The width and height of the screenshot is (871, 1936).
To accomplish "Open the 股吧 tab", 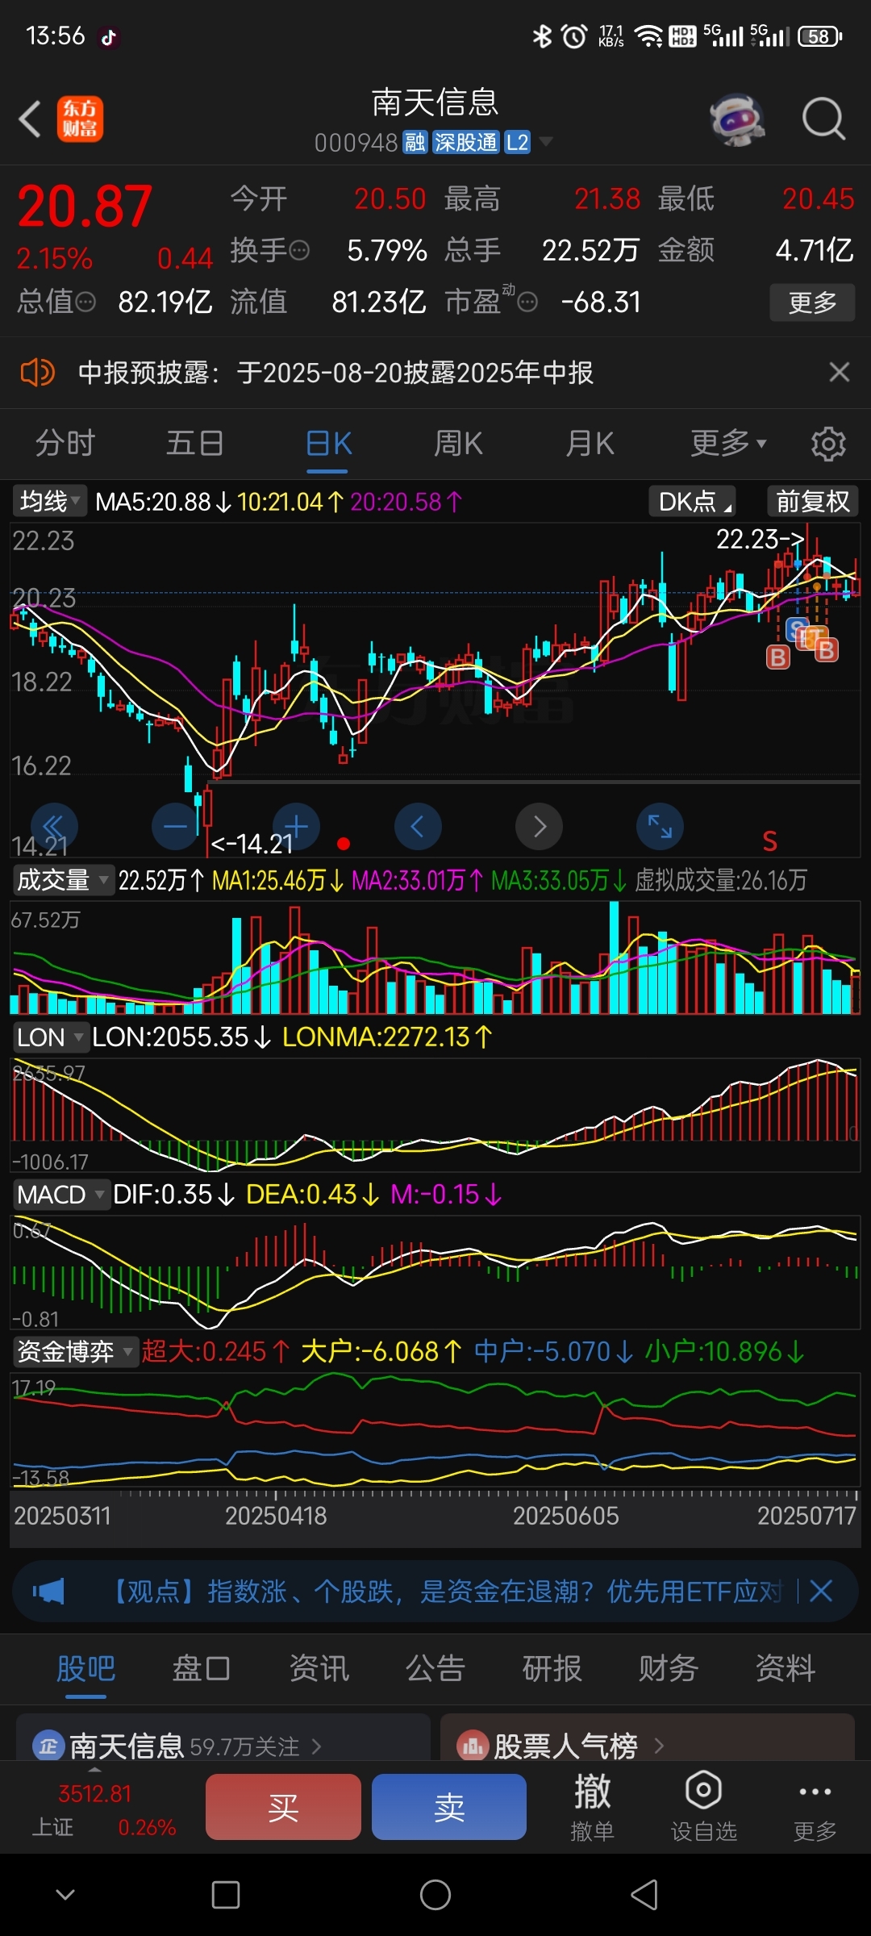I will click(x=85, y=1668).
